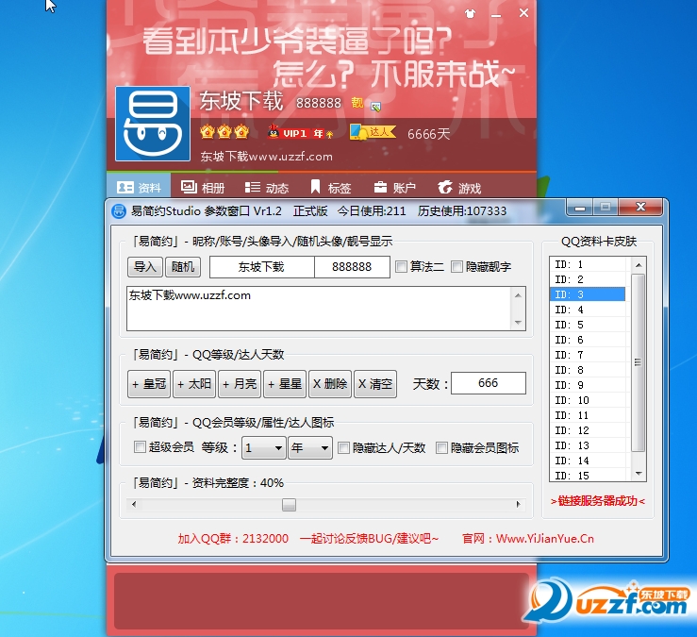Click signature box scroll up arrow

pyautogui.click(x=519, y=295)
